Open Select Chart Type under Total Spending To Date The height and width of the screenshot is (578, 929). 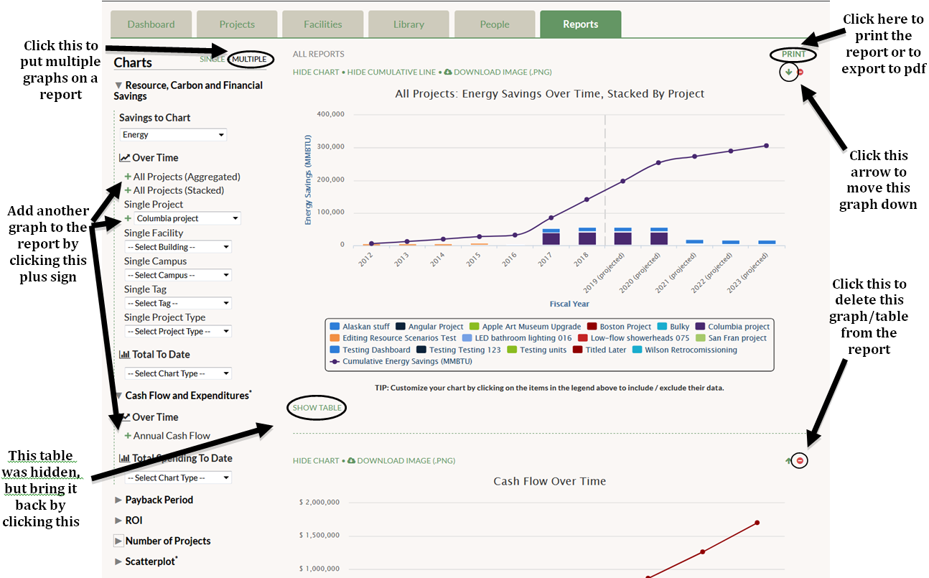[178, 477]
